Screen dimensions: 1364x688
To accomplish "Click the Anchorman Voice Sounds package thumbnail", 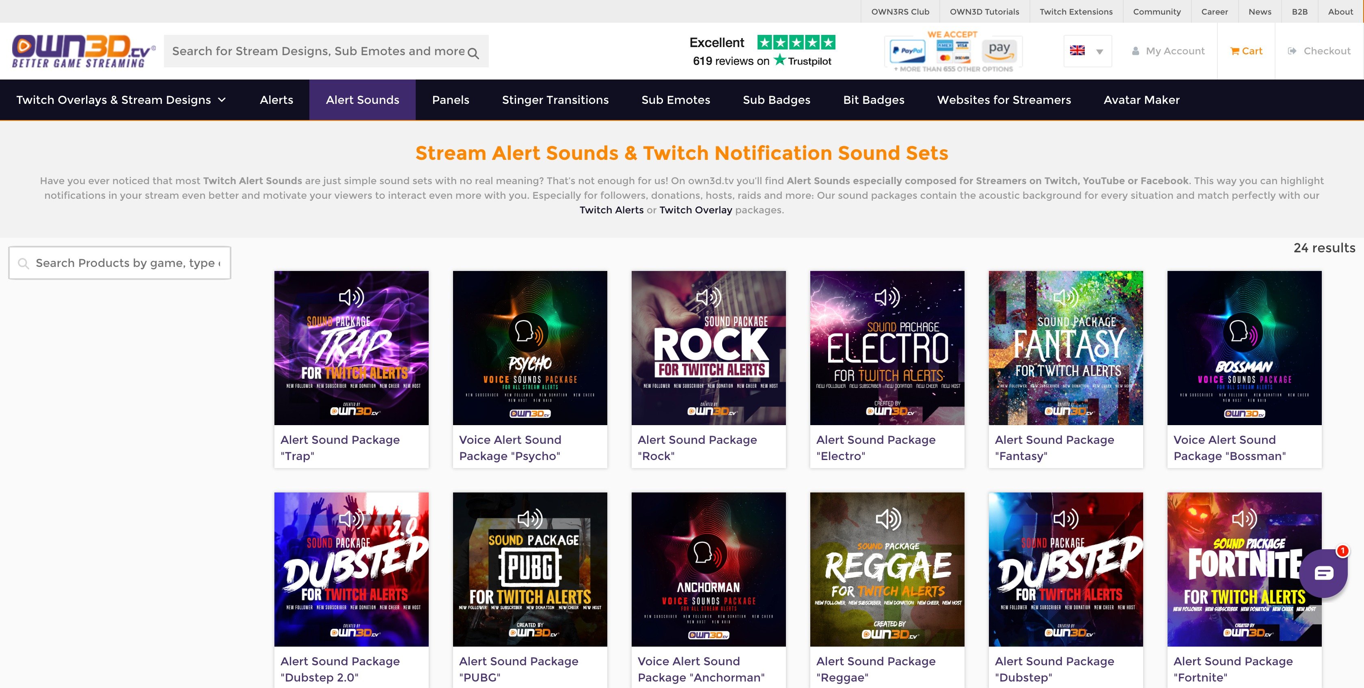I will click(x=708, y=568).
